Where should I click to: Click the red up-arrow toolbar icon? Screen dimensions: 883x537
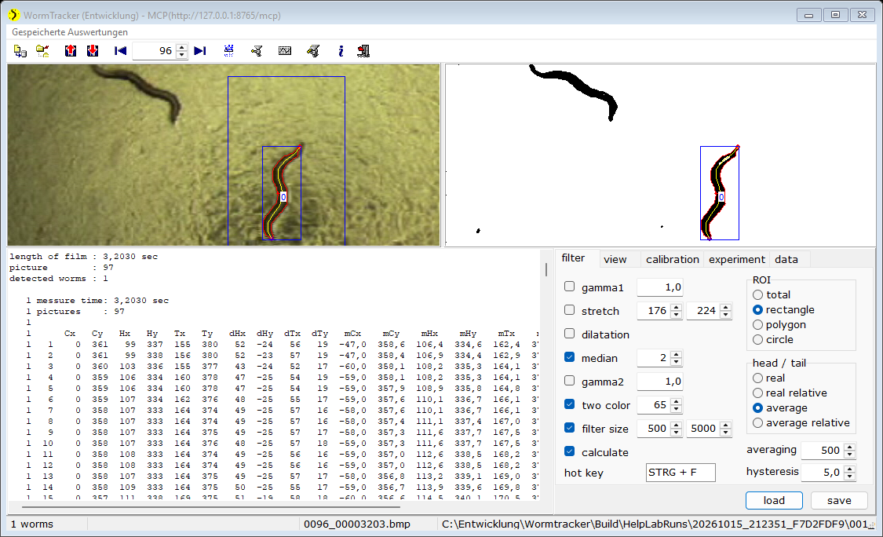(71, 51)
